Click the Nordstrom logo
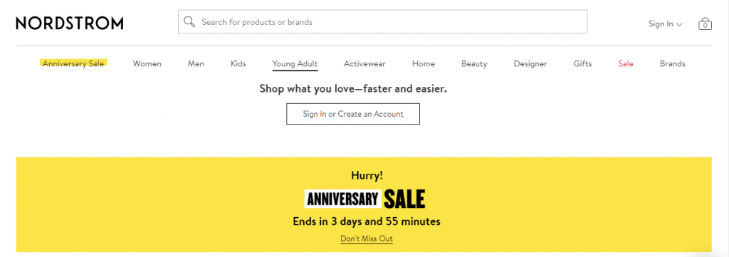 [70, 23]
